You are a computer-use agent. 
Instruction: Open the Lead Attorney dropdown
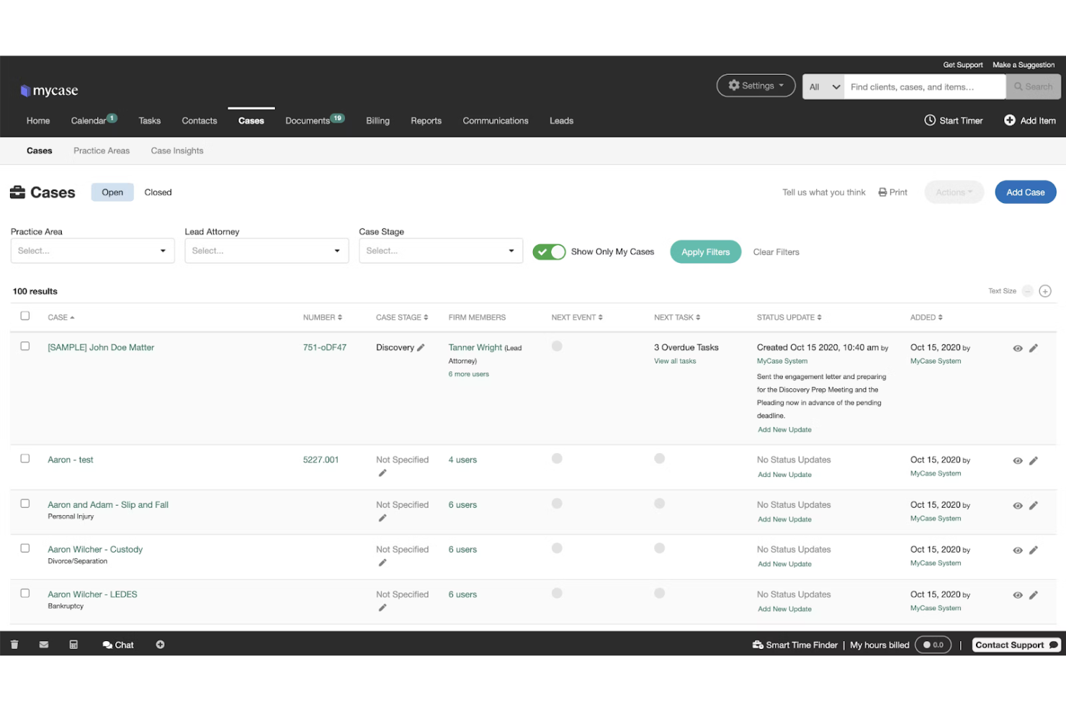pos(266,250)
